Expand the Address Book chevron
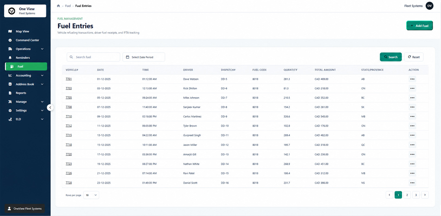 (42, 84)
